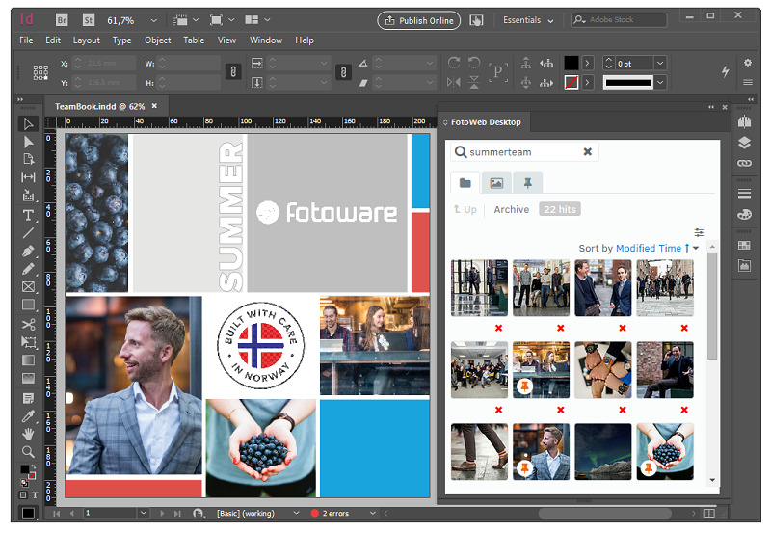Open the arrange documents dropdown

coord(268,19)
